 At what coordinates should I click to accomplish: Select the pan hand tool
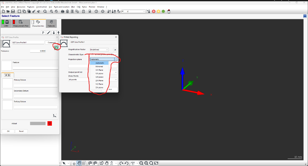(x=107, y=163)
